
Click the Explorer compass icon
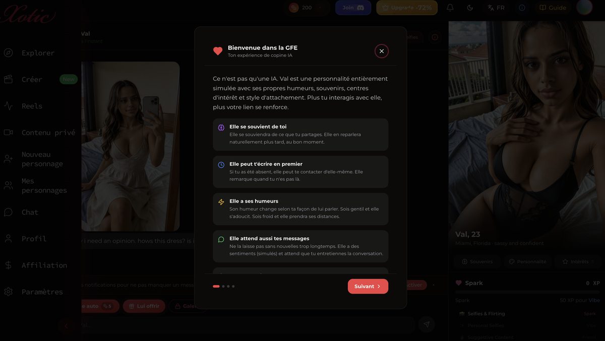(8, 53)
